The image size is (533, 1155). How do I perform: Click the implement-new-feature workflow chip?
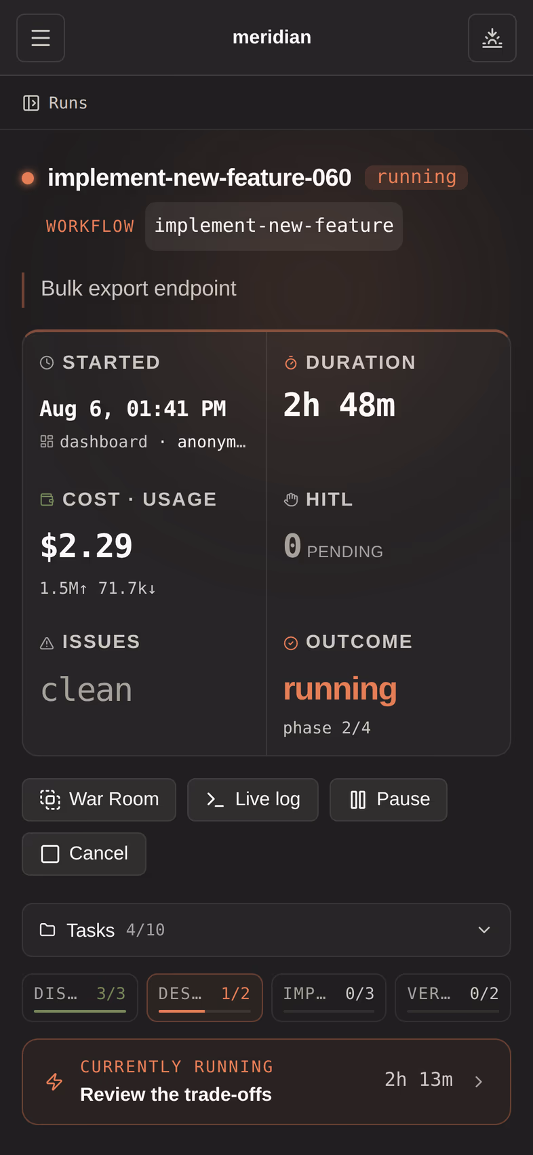(x=274, y=226)
